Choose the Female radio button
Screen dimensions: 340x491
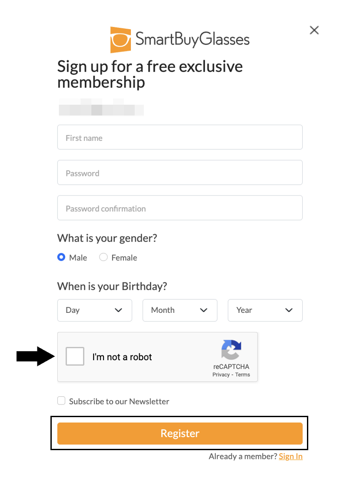pos(103,257)
